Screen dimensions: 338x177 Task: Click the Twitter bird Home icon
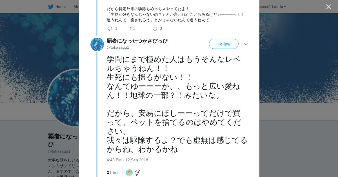point(51,6)
